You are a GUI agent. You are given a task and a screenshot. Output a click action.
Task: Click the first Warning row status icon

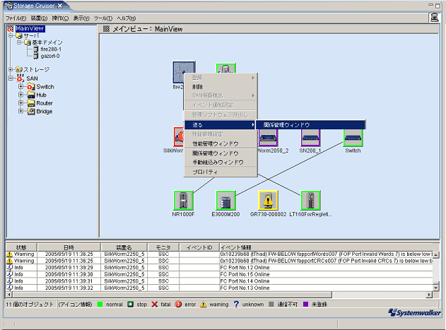(x=10, y=254)
